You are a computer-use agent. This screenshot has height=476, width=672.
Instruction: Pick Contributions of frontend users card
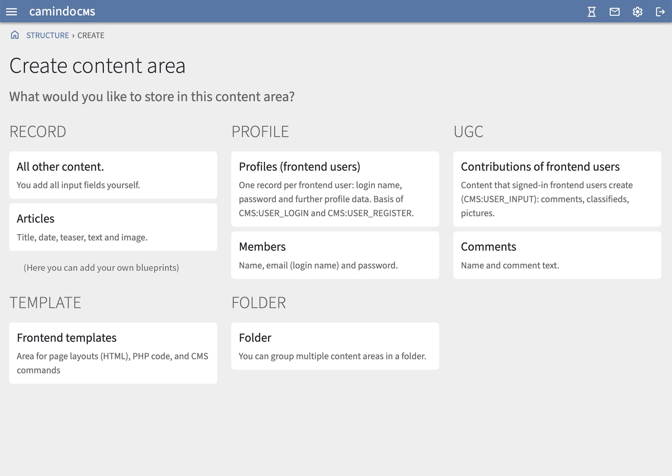[x=557, y=189]
